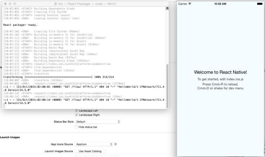Click the 'transforming' progress line at 100% 314/314
The height and width of the screenshot is (157, 265).
(x=58, y=77)
